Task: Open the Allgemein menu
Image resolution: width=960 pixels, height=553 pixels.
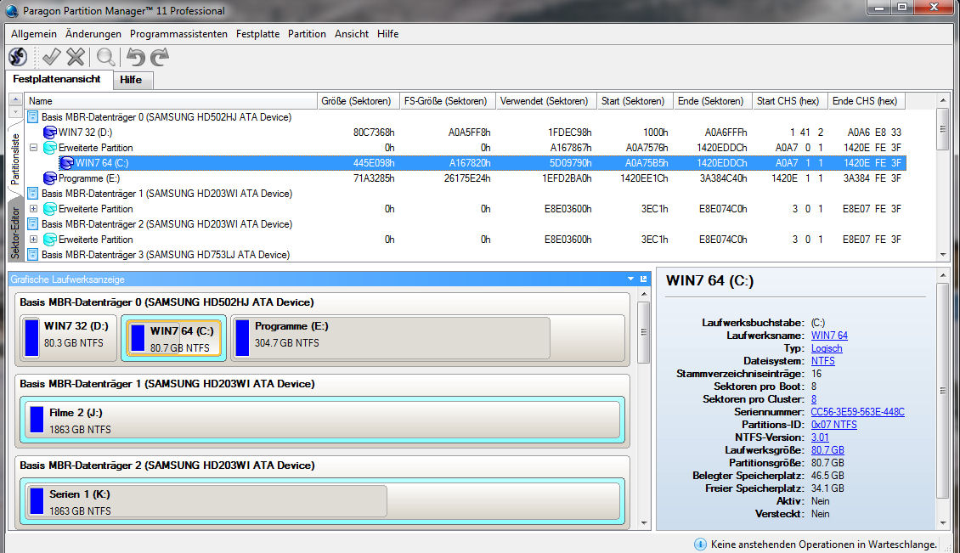Action: pyautogui.click(x=34, y=34)
